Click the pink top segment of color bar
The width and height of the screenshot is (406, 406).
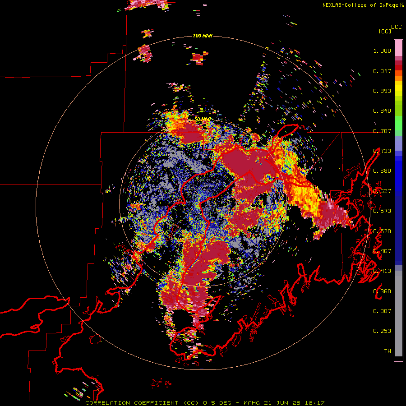(398, 48)
